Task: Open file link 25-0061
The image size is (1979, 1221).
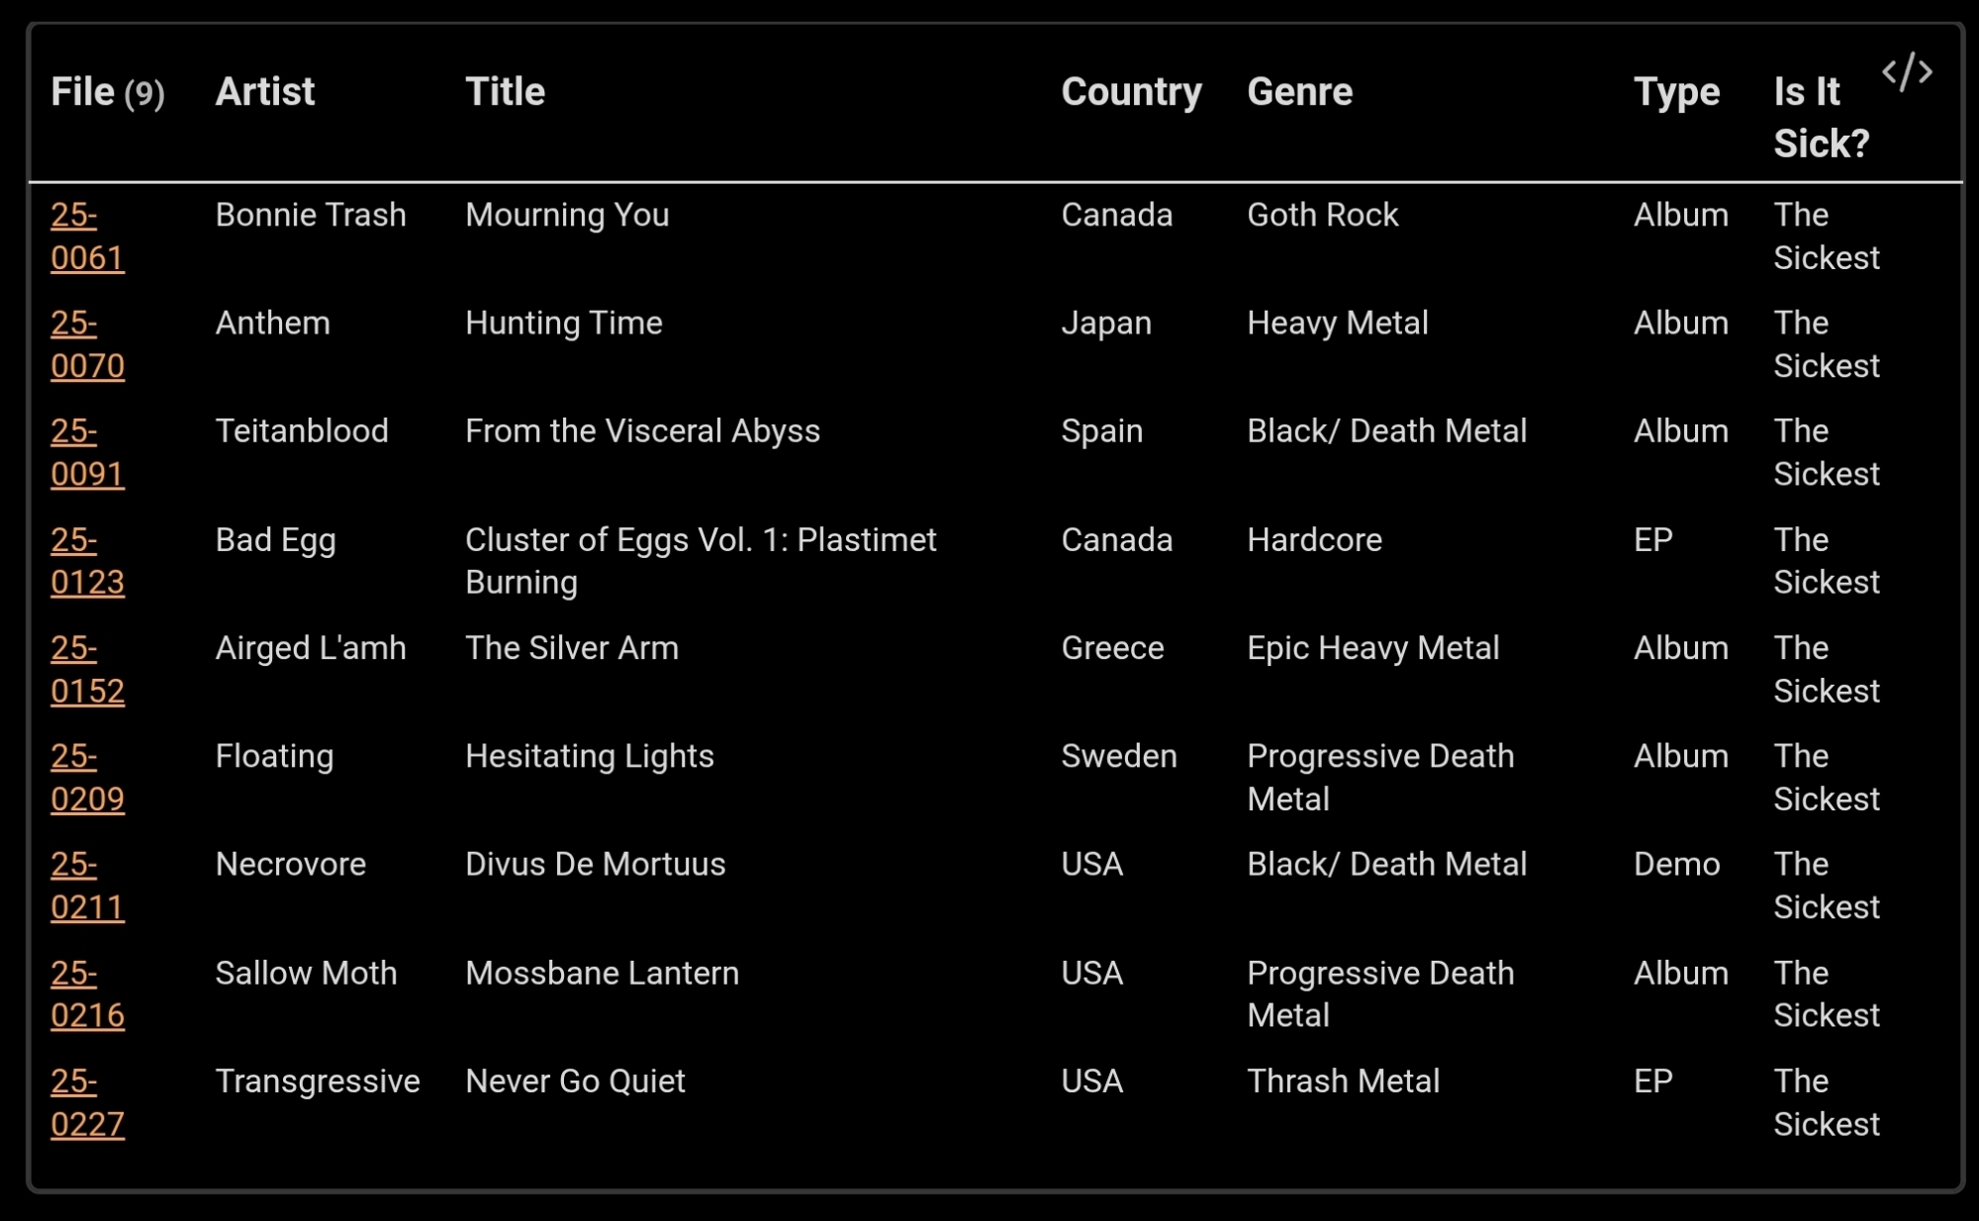Action: coord(87,236)
